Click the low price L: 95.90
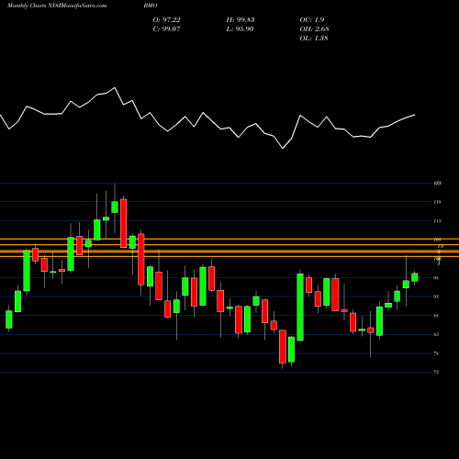 tap(240, 29)
